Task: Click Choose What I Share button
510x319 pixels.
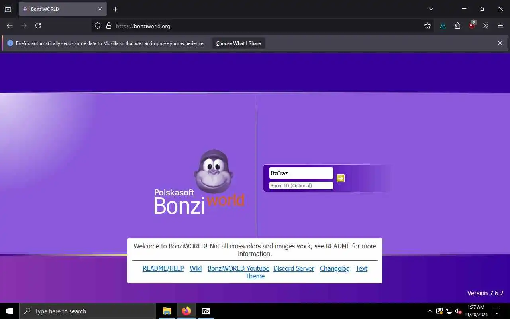Action: point(238,43)
